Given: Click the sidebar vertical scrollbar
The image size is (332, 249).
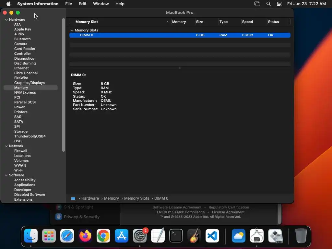Looking at the screenshot, I should (x=63, y=85).
